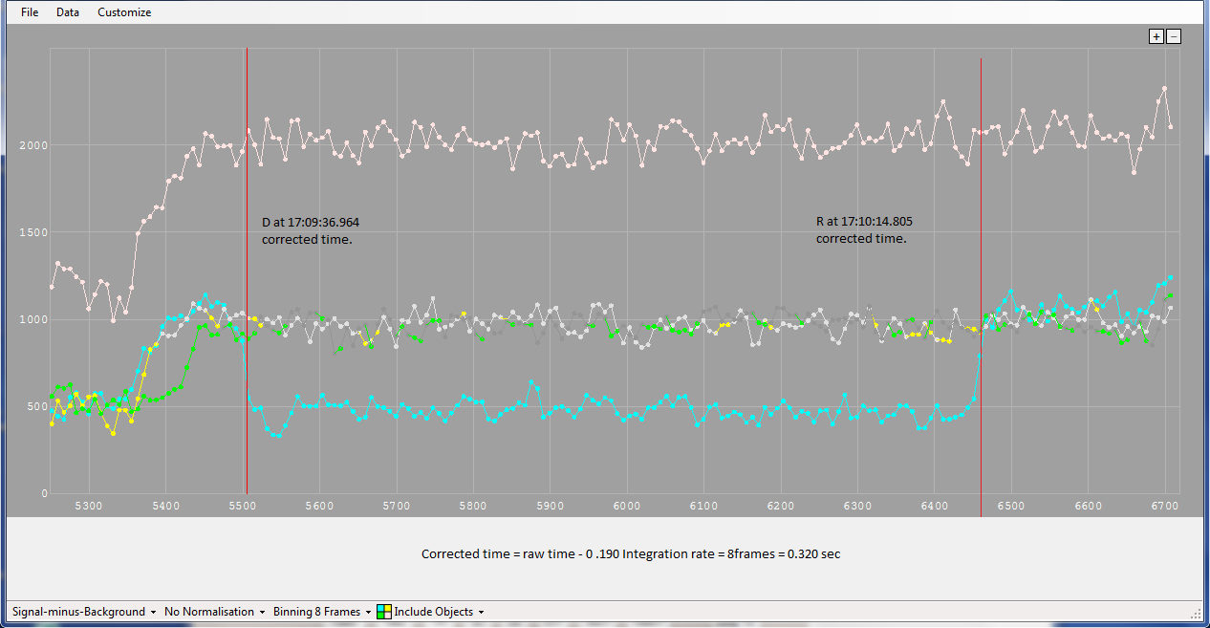Click the plus zoom-in button
1210x628 pixels.
point(1156,36)
